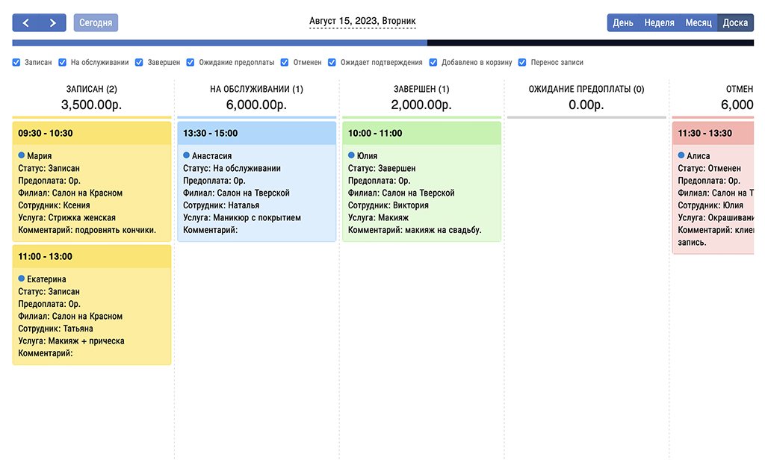Switch to the Неделя view
Image resolution: width=765 pixels, height=460 pixels.
659,23
